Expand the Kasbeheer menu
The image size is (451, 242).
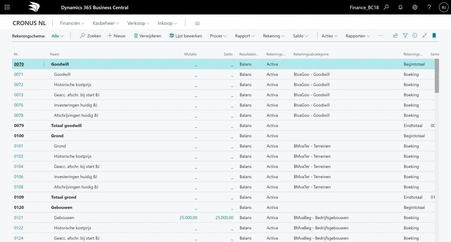pyautogui.click(x=106, y=23)
